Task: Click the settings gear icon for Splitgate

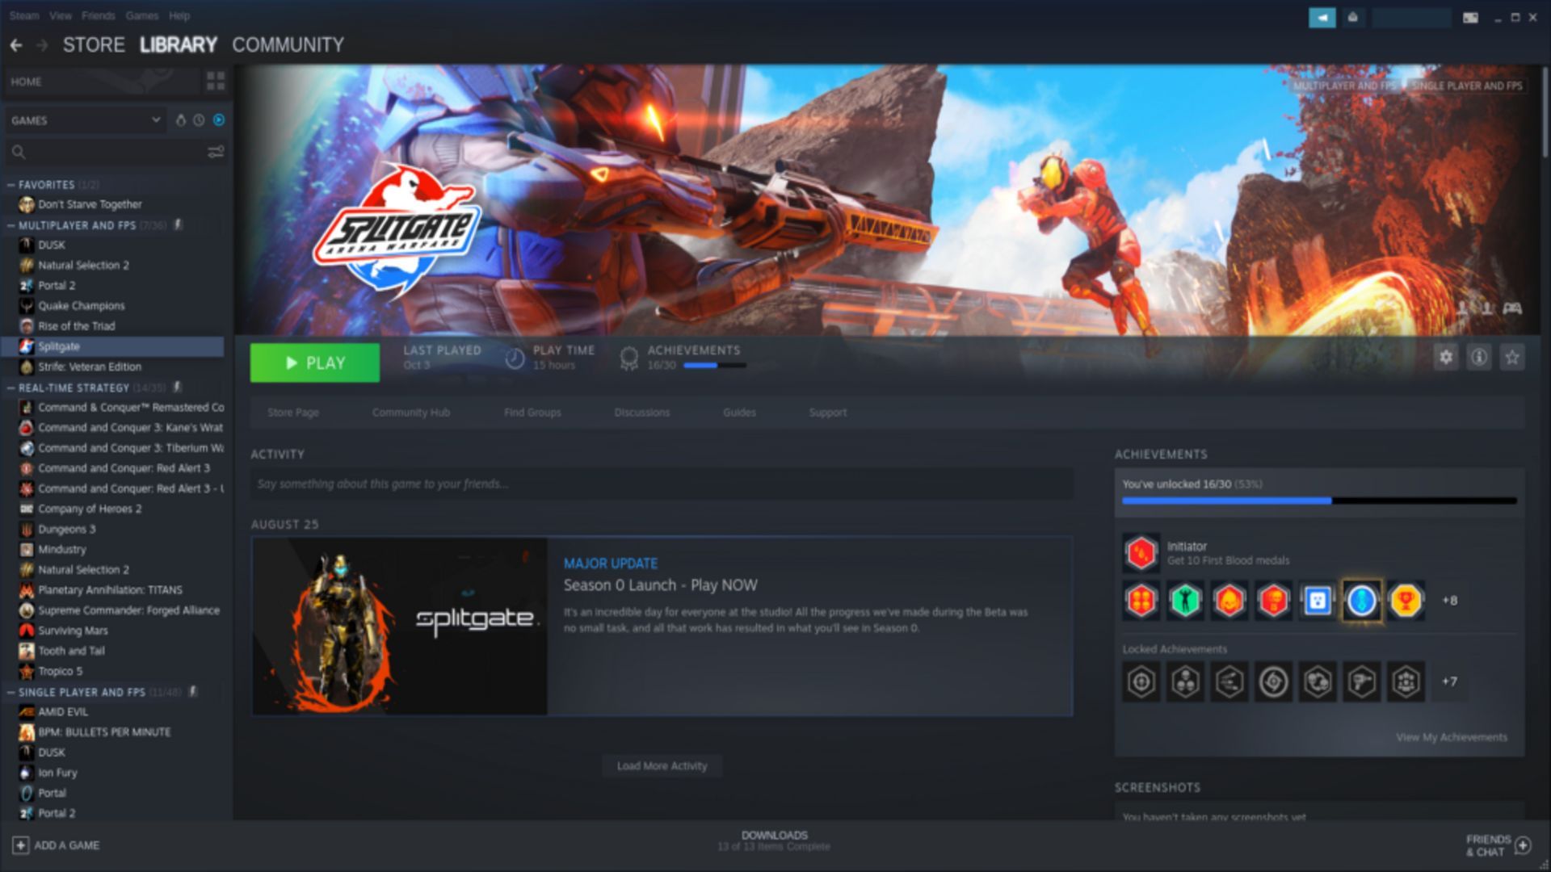Action: 1447,357
